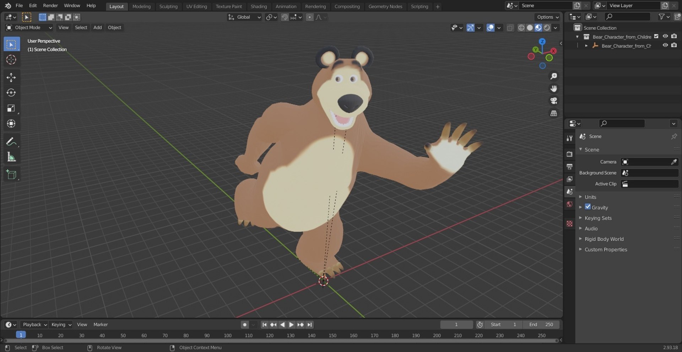Viewport: 682px width, 352px height.
Task: Click the Camera object field
Action: tap(650, 162)
